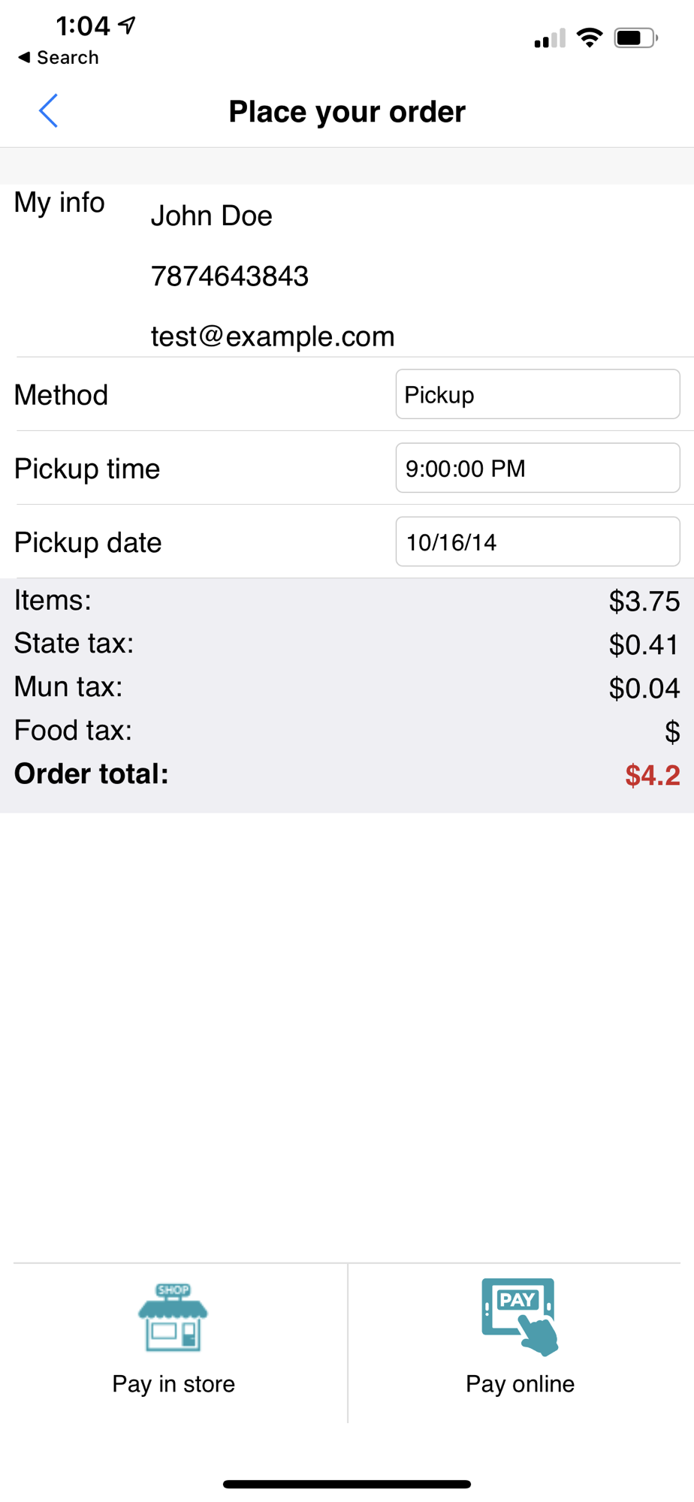The image size is (694, 1502).
Task: Tap the Wi-Fi status icon
Action: click(x=590, y=38)
